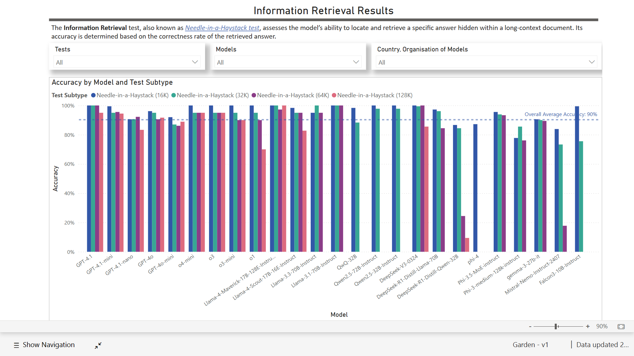Click the 100% y-axis tick label
The height and width of the screenshot is (356, 634).
(68, 106)
